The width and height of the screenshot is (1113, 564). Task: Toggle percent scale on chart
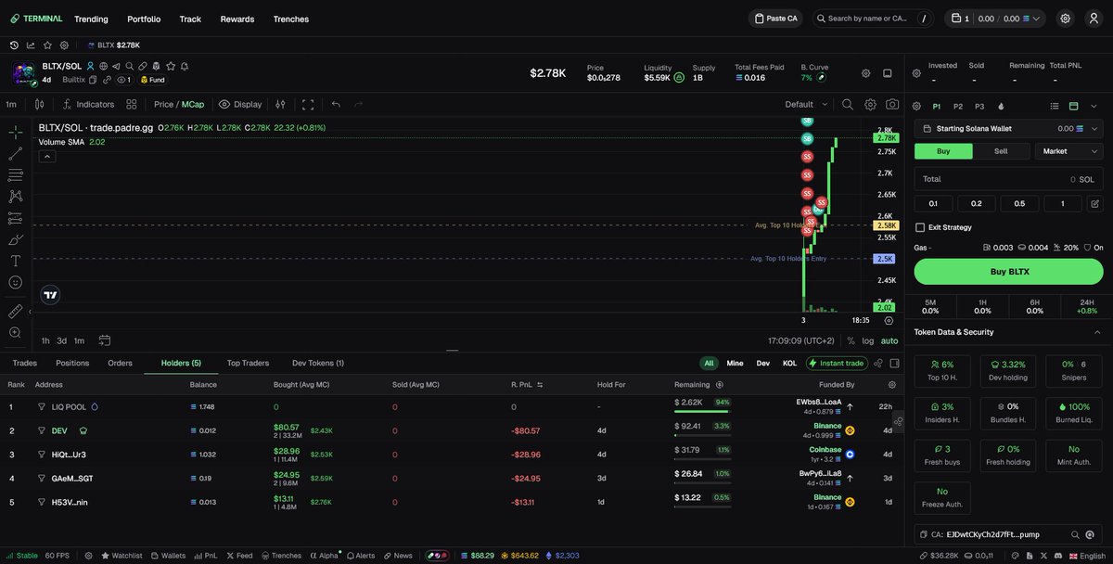click(x=851, y=340)
